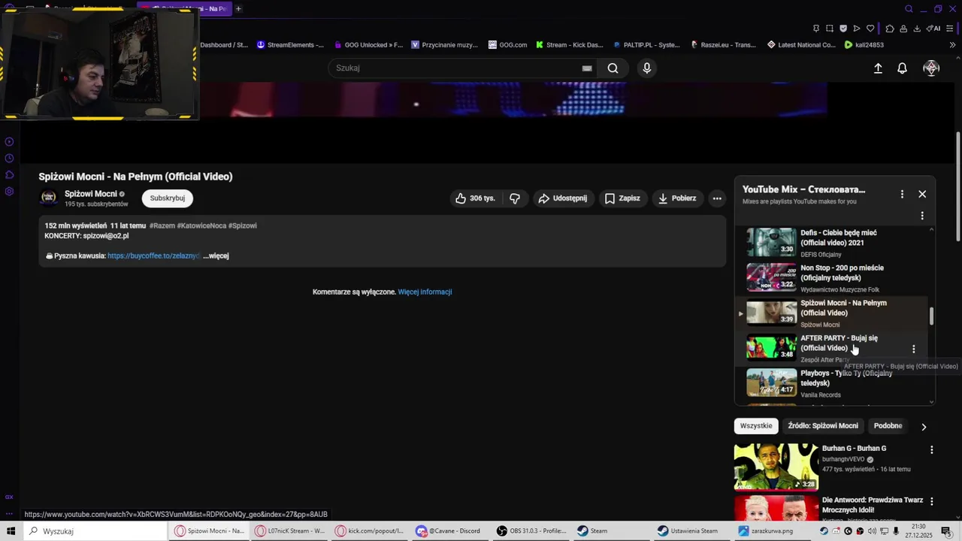Image resolution: width=962 pixels, height=541 pixels.
Task: Select the Wszystkie filter chip
Action: pyautogui.click(x=756, y=426)
